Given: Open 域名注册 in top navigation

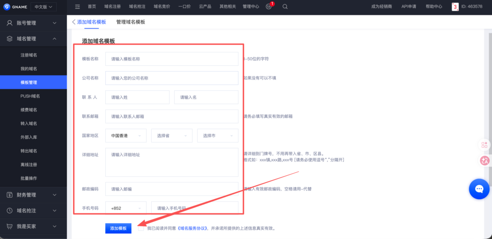Looking at the screenshot, I should pyautogui.click(x=112, y=7).
